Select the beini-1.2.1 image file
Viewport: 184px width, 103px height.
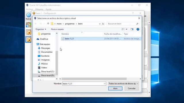(101, 39)
